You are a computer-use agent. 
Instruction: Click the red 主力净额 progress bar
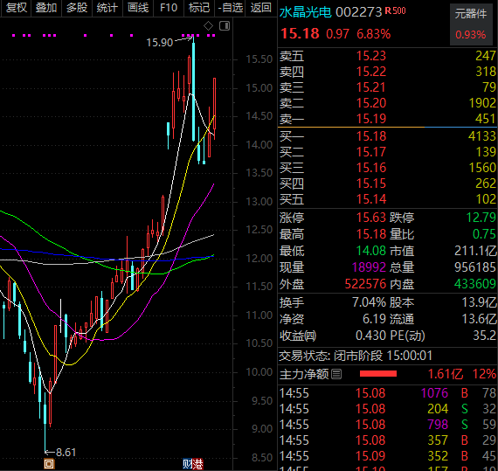(x=378, y=374)
